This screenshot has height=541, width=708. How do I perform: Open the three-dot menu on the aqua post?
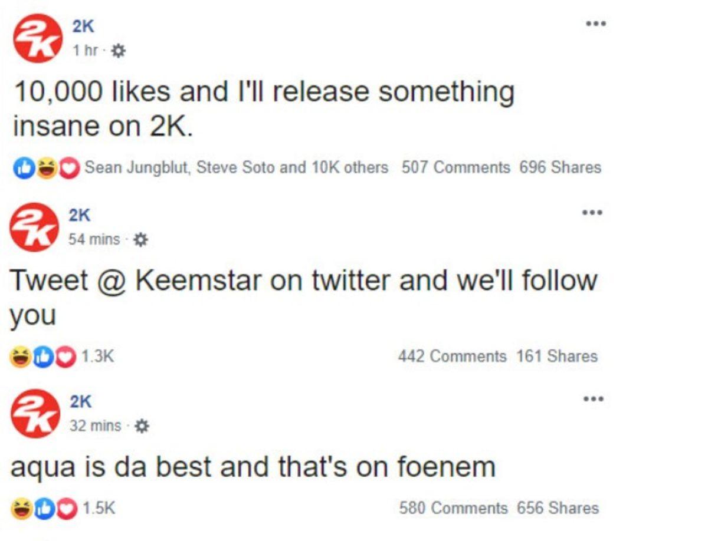[x=593, y=399]
